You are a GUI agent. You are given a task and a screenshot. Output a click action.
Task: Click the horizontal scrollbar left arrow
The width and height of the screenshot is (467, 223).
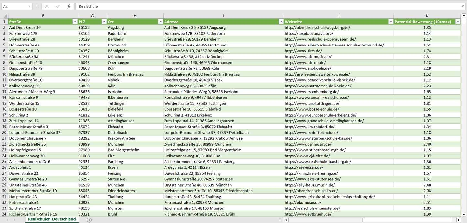point(286,220)
